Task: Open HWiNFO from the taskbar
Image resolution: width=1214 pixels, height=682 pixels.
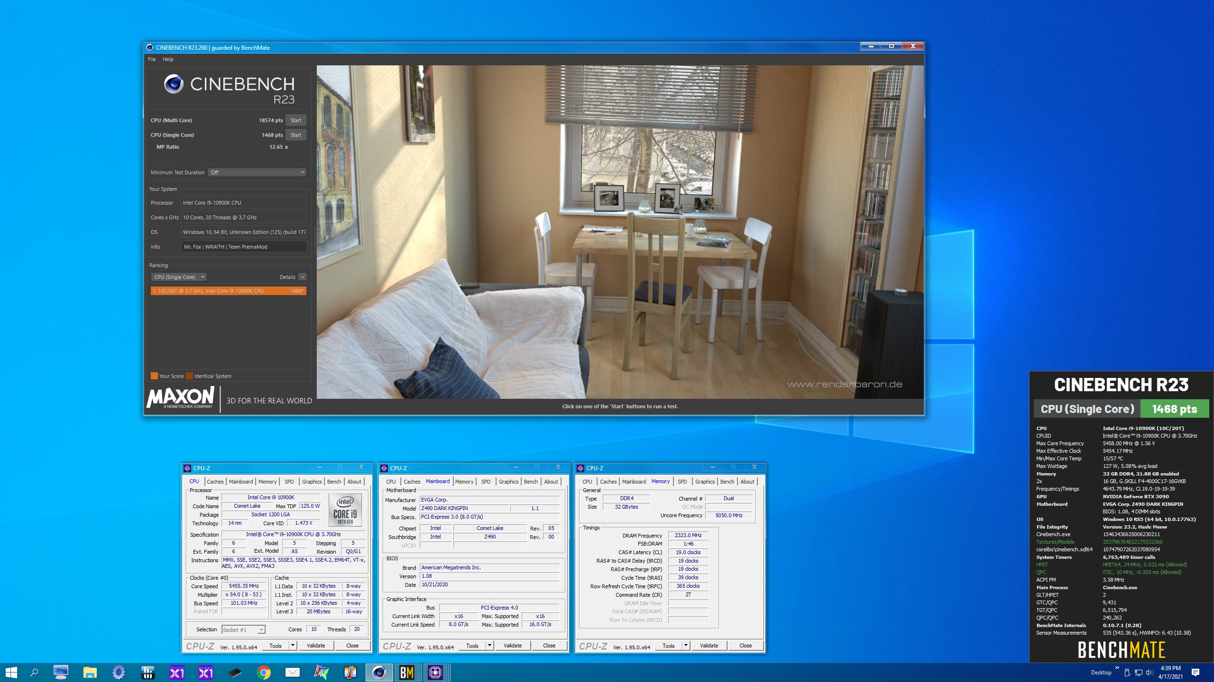Action: click(x=147, y=672)
